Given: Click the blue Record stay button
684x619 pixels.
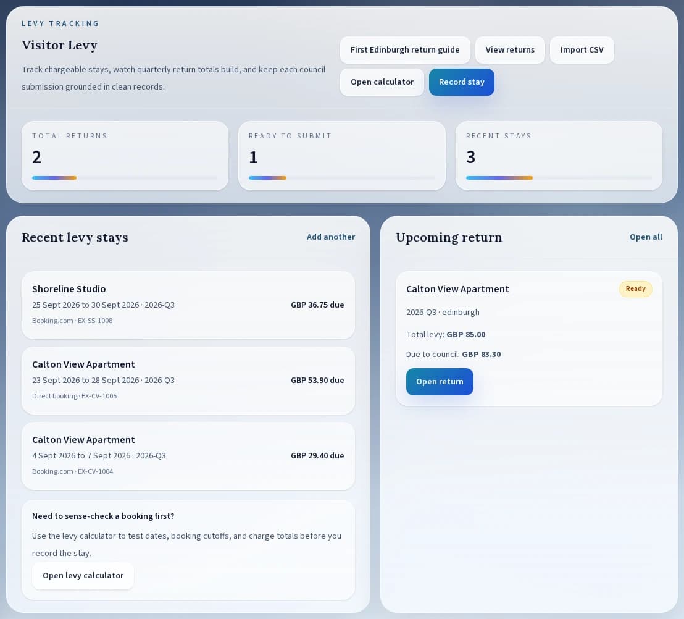Looking at the screenshot, I should click(462, 82).
